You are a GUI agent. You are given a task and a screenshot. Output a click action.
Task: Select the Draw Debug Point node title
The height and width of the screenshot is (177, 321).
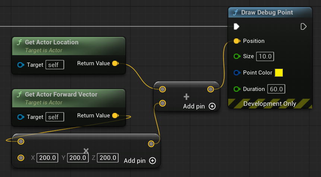267,13
